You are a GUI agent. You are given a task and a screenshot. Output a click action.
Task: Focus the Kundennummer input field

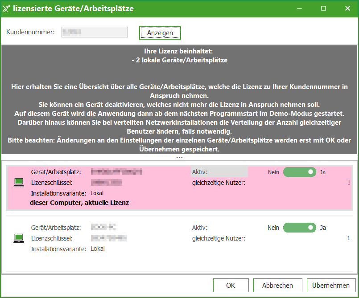pyautogui.click(x=95, y=32)
